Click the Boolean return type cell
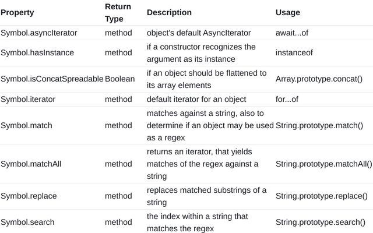This screenshot has height=233, width=373. (119, 79)
